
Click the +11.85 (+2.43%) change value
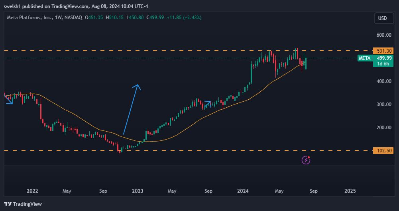coord(184,18)
